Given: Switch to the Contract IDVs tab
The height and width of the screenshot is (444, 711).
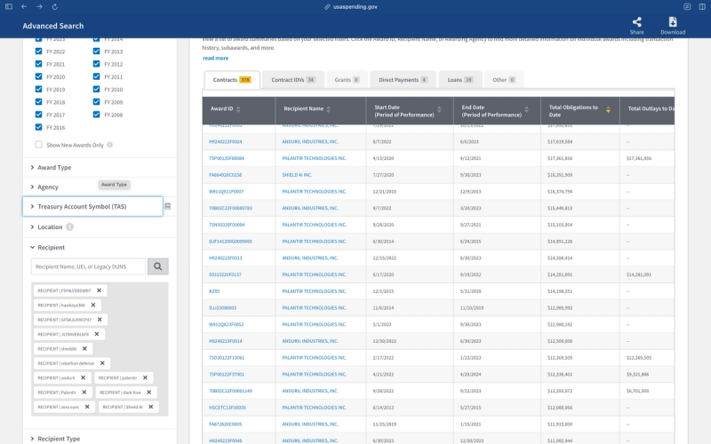Looking at the screenshot, I should coord(293,80).
